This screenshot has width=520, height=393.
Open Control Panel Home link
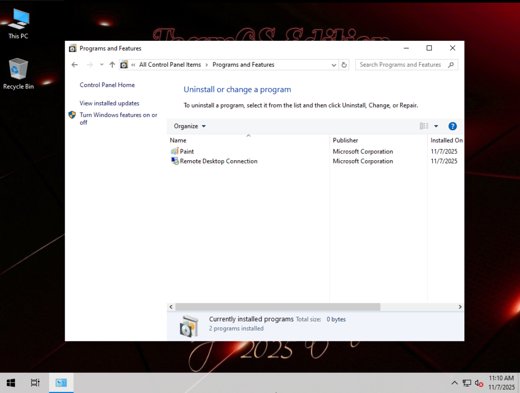(107, 85)
